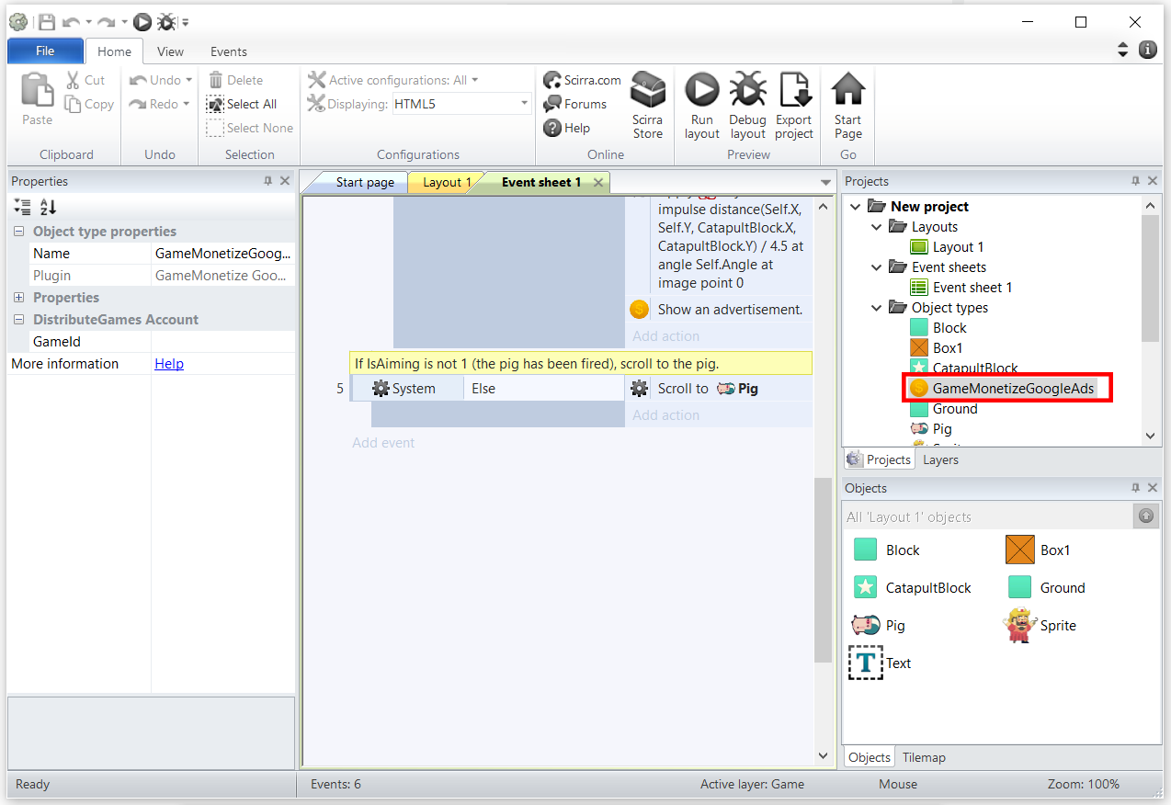Screen dimensions: 1171x805
Task: Click Select All in the ribbon
Action: (242, 104)
